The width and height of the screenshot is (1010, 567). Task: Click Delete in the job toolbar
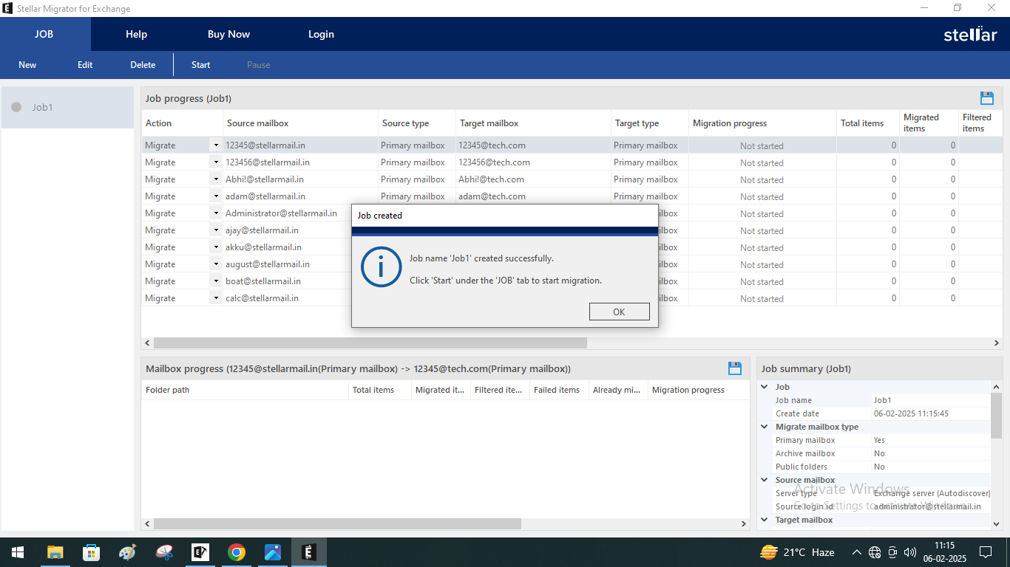coord(143,65)
